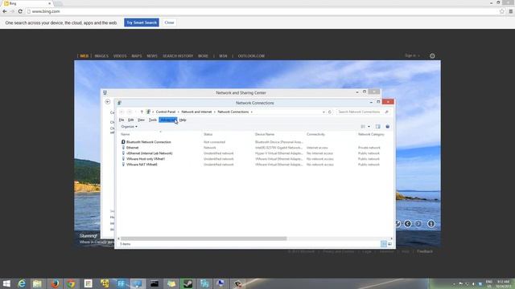The image size is (515, 289).
Task: Open the Chrome hamburger menu
Action: [510, 11]
